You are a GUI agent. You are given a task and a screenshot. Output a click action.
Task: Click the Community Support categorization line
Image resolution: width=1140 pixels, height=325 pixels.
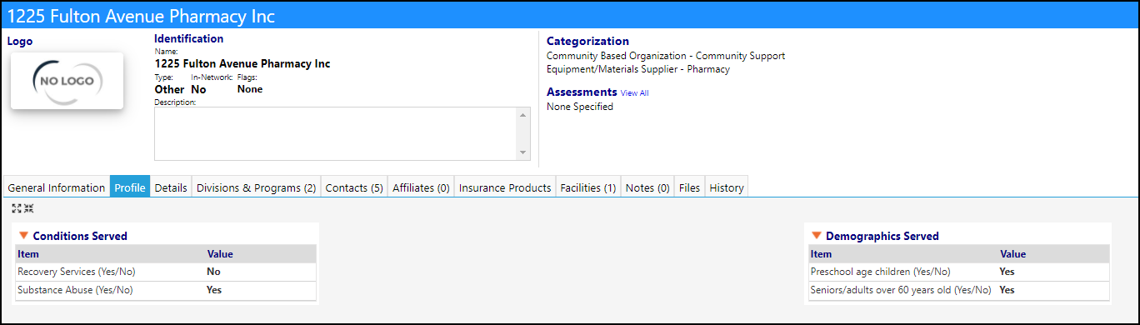click(666, 56)
